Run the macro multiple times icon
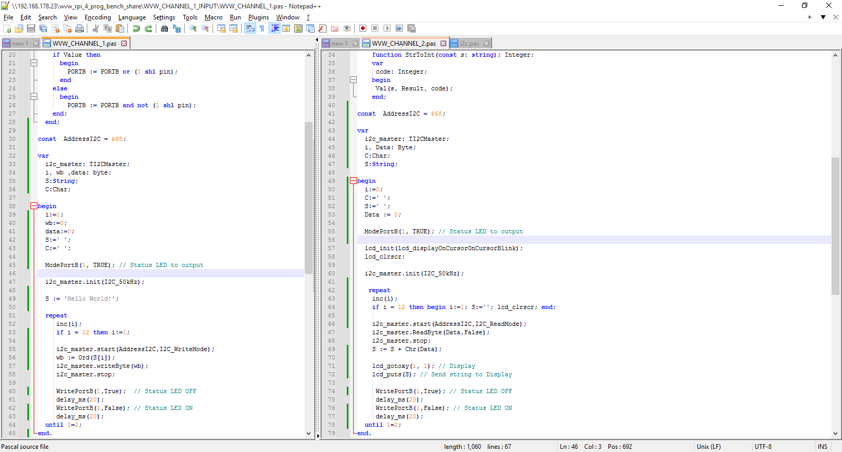The width and height of the screenshot is (842, 452). tap(399, 28)
